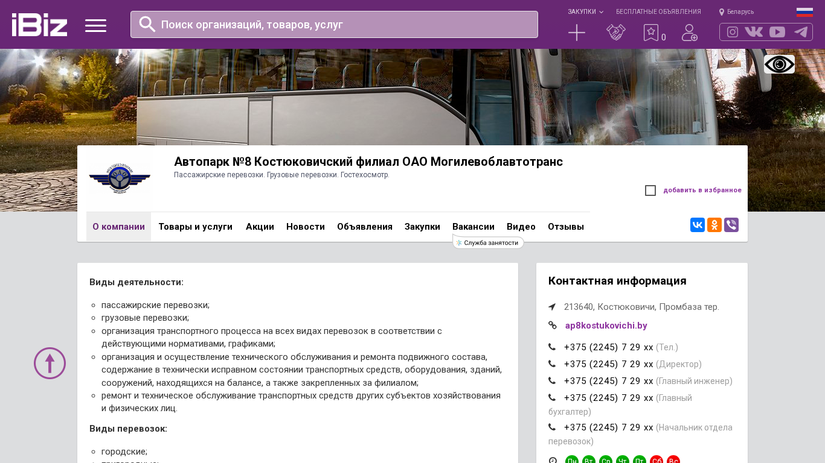This screenshot has width=825, height=463.
Task: Click the search field for organizations
Action: click(334, 25)
